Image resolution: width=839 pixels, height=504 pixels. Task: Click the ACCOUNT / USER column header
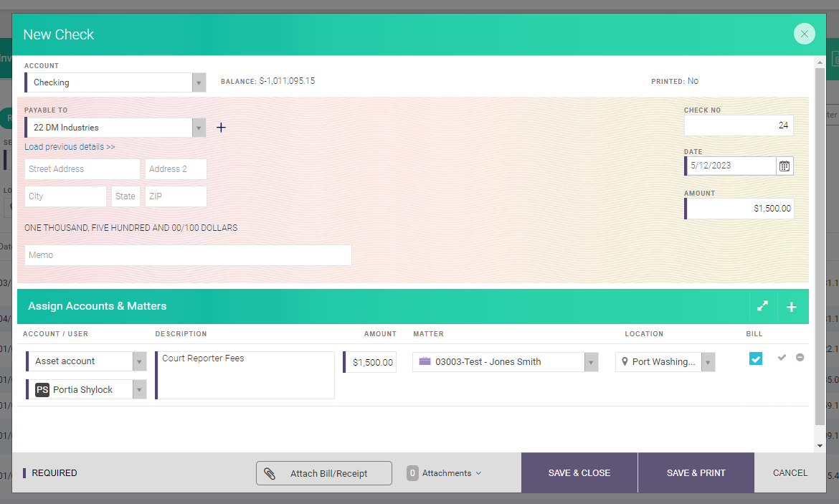tap(56, 334)
